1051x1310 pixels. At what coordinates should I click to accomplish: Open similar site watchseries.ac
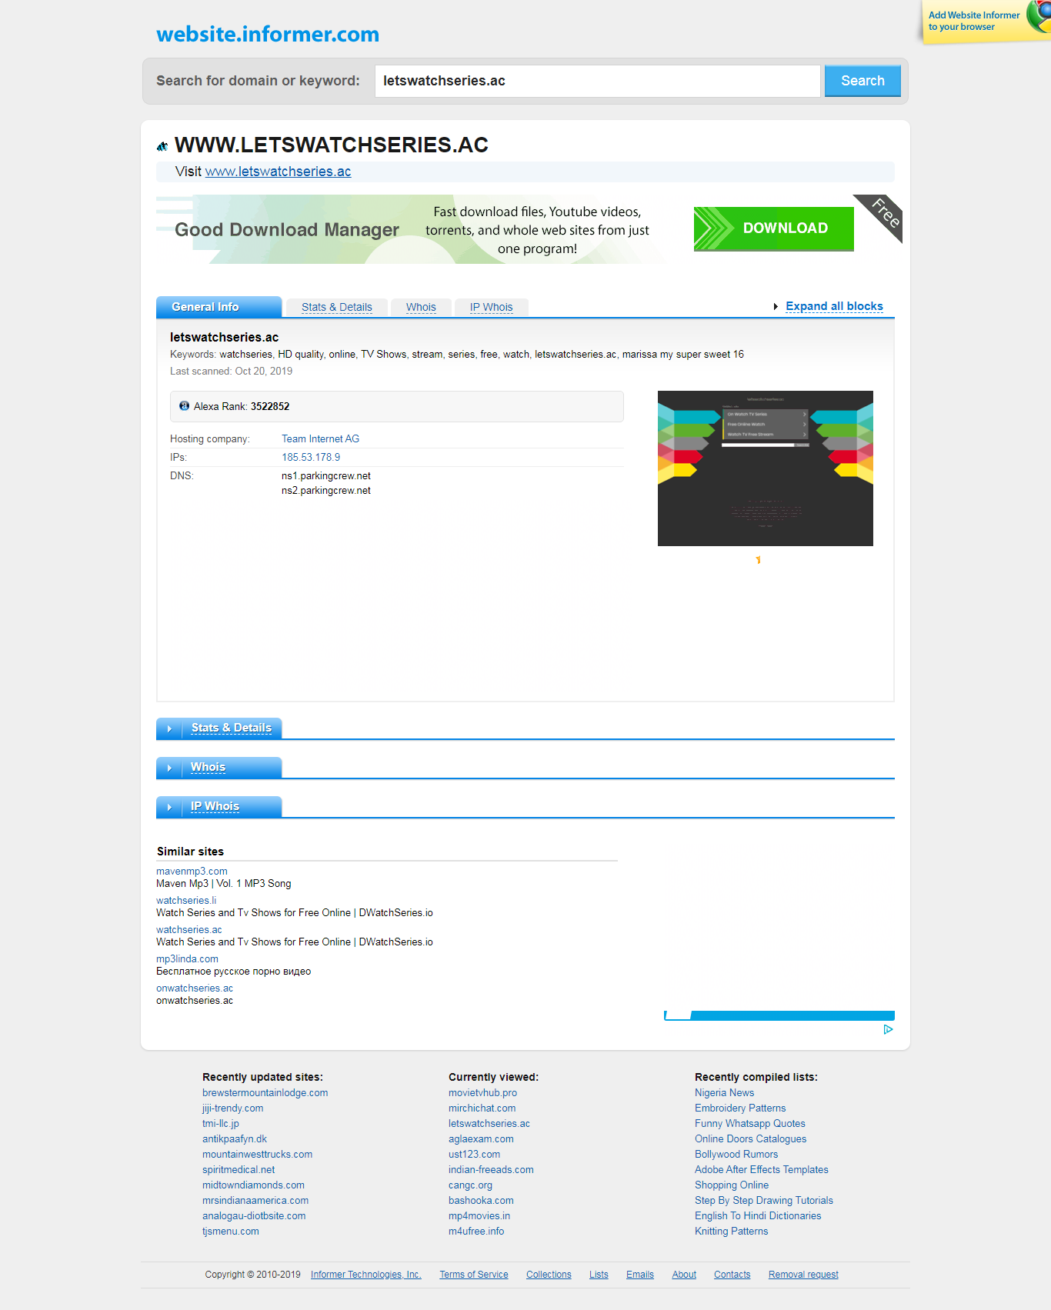189,930
